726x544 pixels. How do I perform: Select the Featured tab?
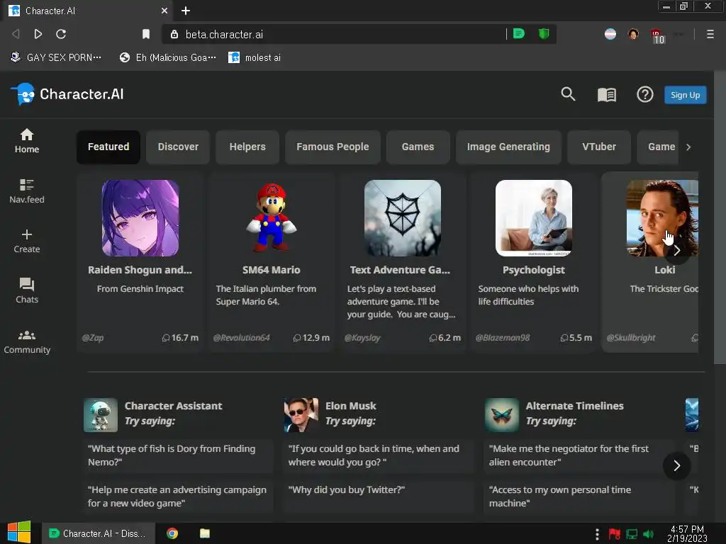108,147
